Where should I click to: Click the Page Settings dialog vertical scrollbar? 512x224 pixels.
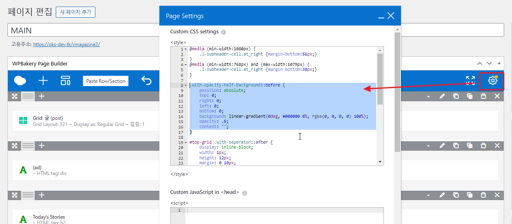tap(397, 93)
